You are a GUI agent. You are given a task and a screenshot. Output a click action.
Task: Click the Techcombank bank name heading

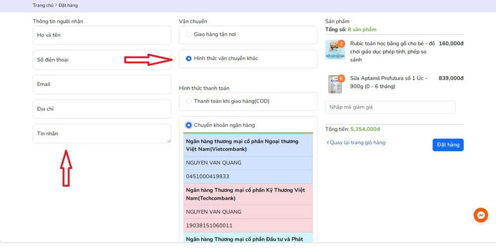(x=246, y=194)
